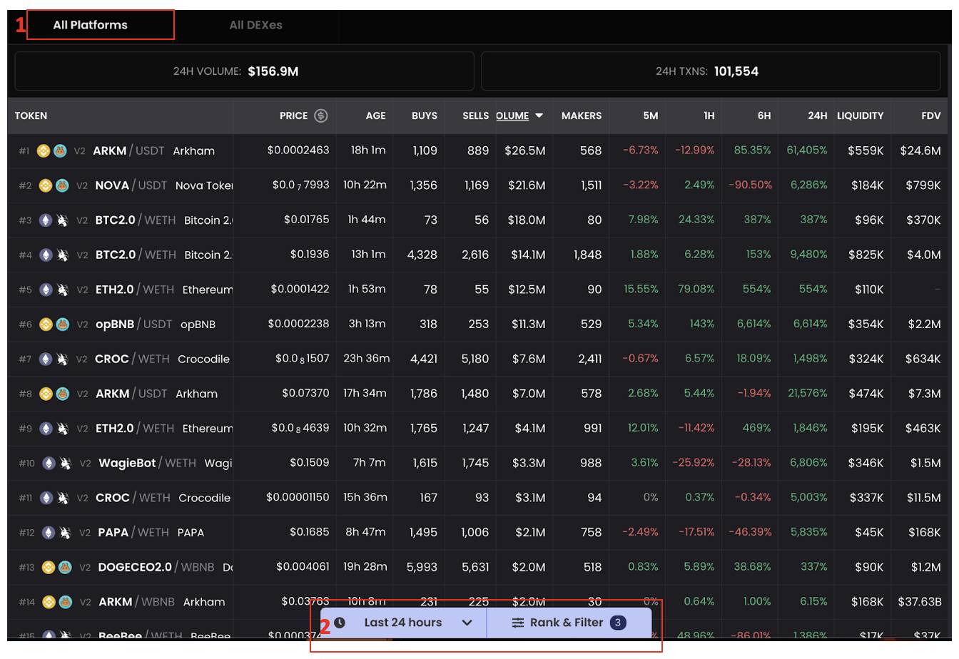The width and height of the screenshot is (959, 659).
Task: Sort by the FDV column header
Action: click(x=930, y=116)
